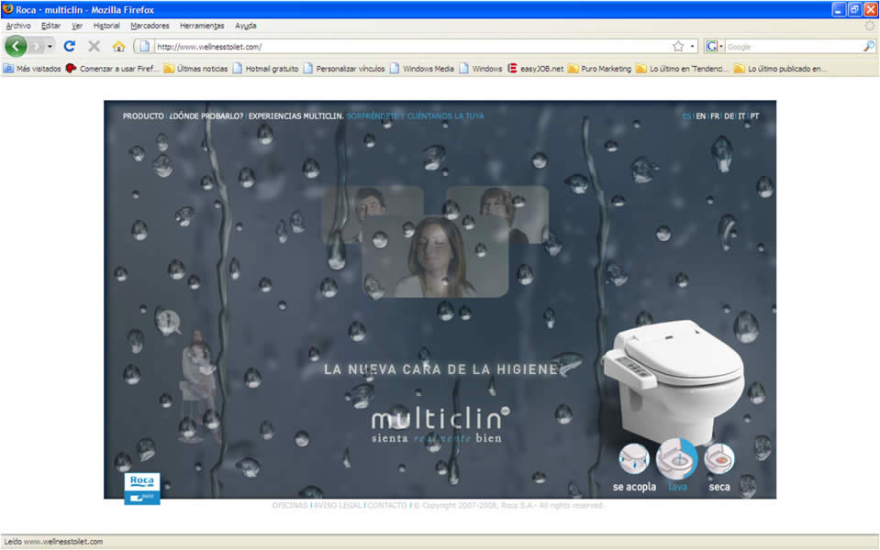Click the page identity icon in address bar

click(144, 47)
